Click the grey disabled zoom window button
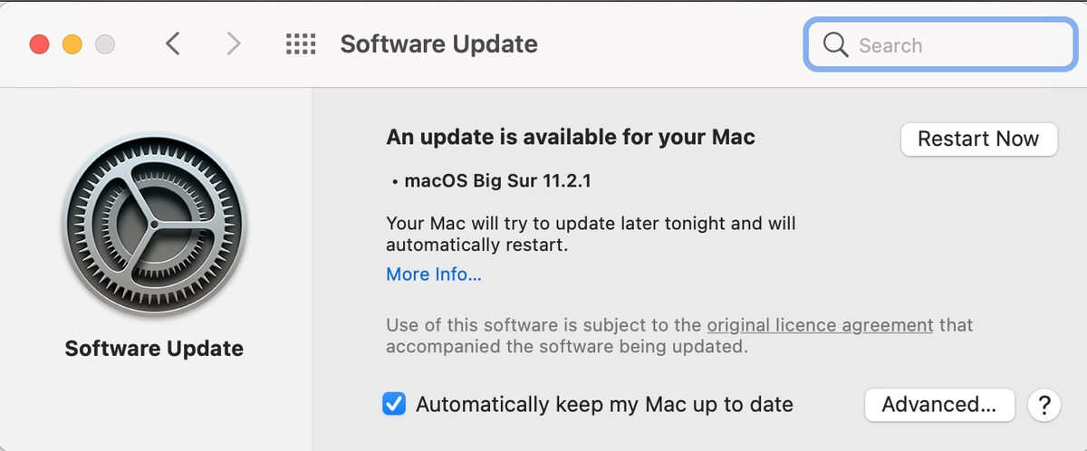1087x451 pixels. click(105, 44)
